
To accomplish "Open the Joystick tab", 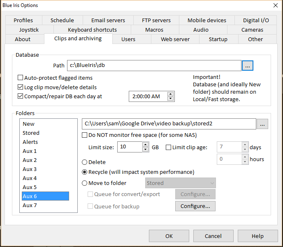I will pyautogui.click(x=29, y=30).
